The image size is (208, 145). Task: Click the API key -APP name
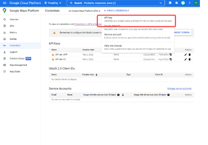point(61,55)
